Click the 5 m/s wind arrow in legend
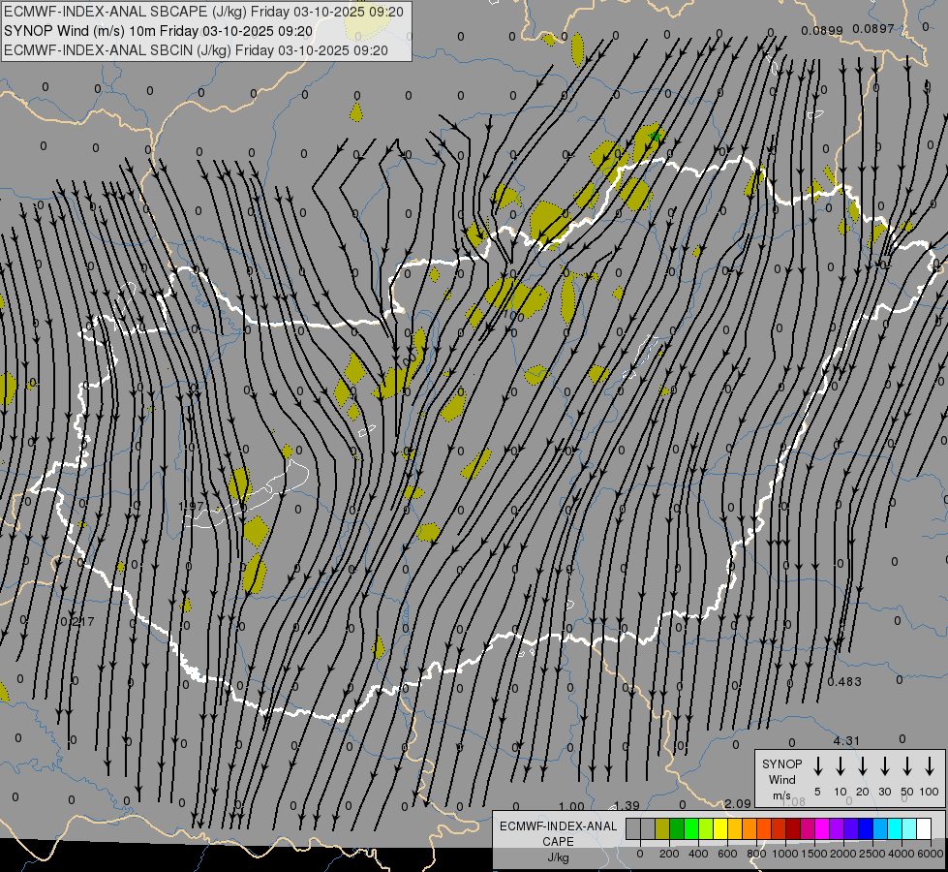 818,766
